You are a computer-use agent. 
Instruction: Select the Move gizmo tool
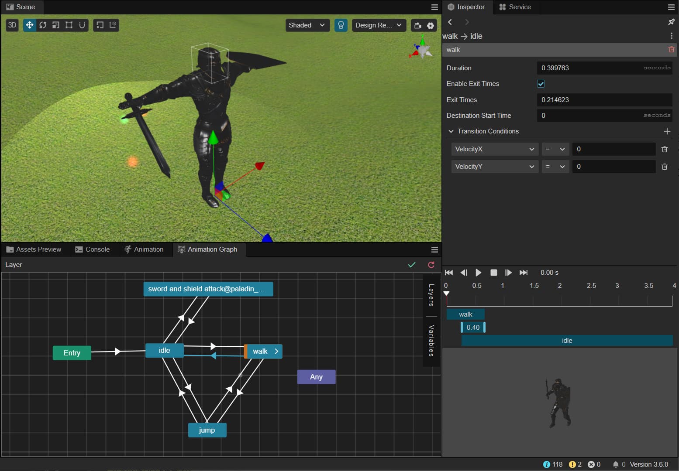(29, 25)
